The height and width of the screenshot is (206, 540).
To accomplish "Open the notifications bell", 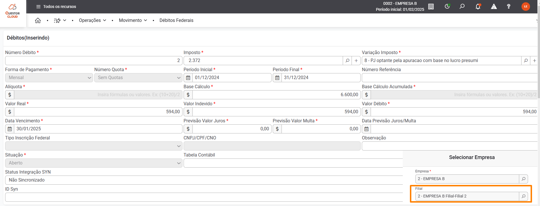I will (478, 7).
